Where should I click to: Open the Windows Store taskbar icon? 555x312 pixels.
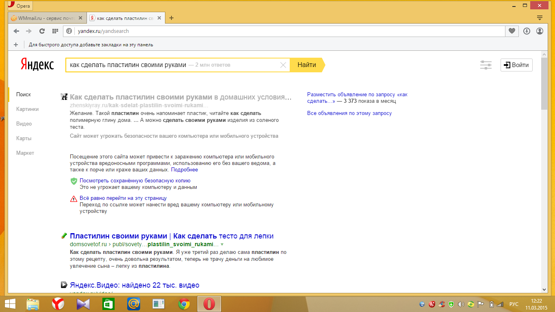pos(108,304)
